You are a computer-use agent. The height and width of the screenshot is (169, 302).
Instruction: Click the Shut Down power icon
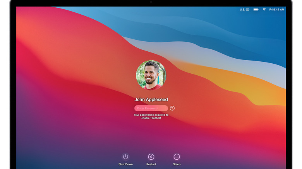click(x=125, y=157)
